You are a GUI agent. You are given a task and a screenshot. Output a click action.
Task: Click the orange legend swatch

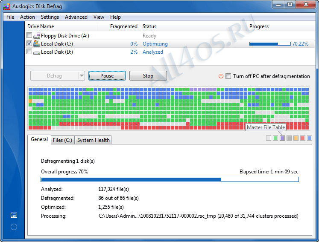(296, 138)
